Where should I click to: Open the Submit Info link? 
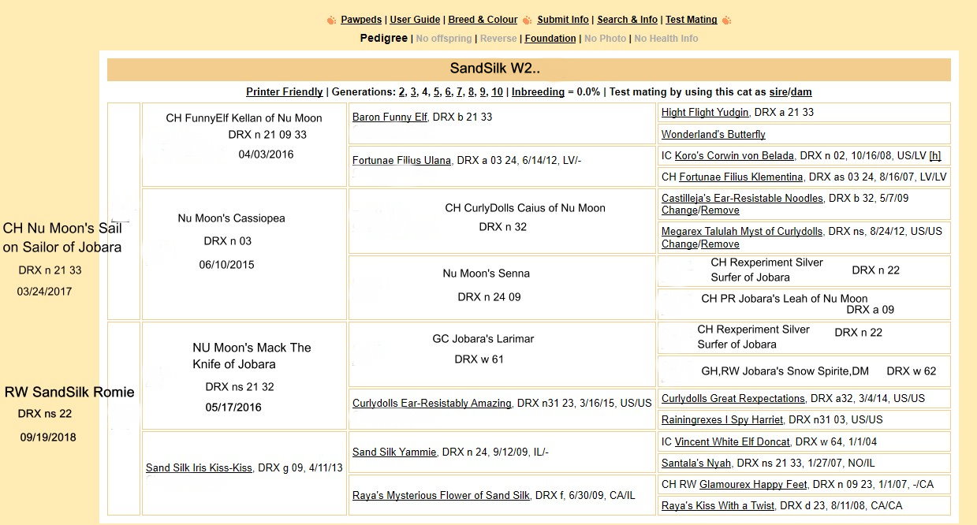563,20
